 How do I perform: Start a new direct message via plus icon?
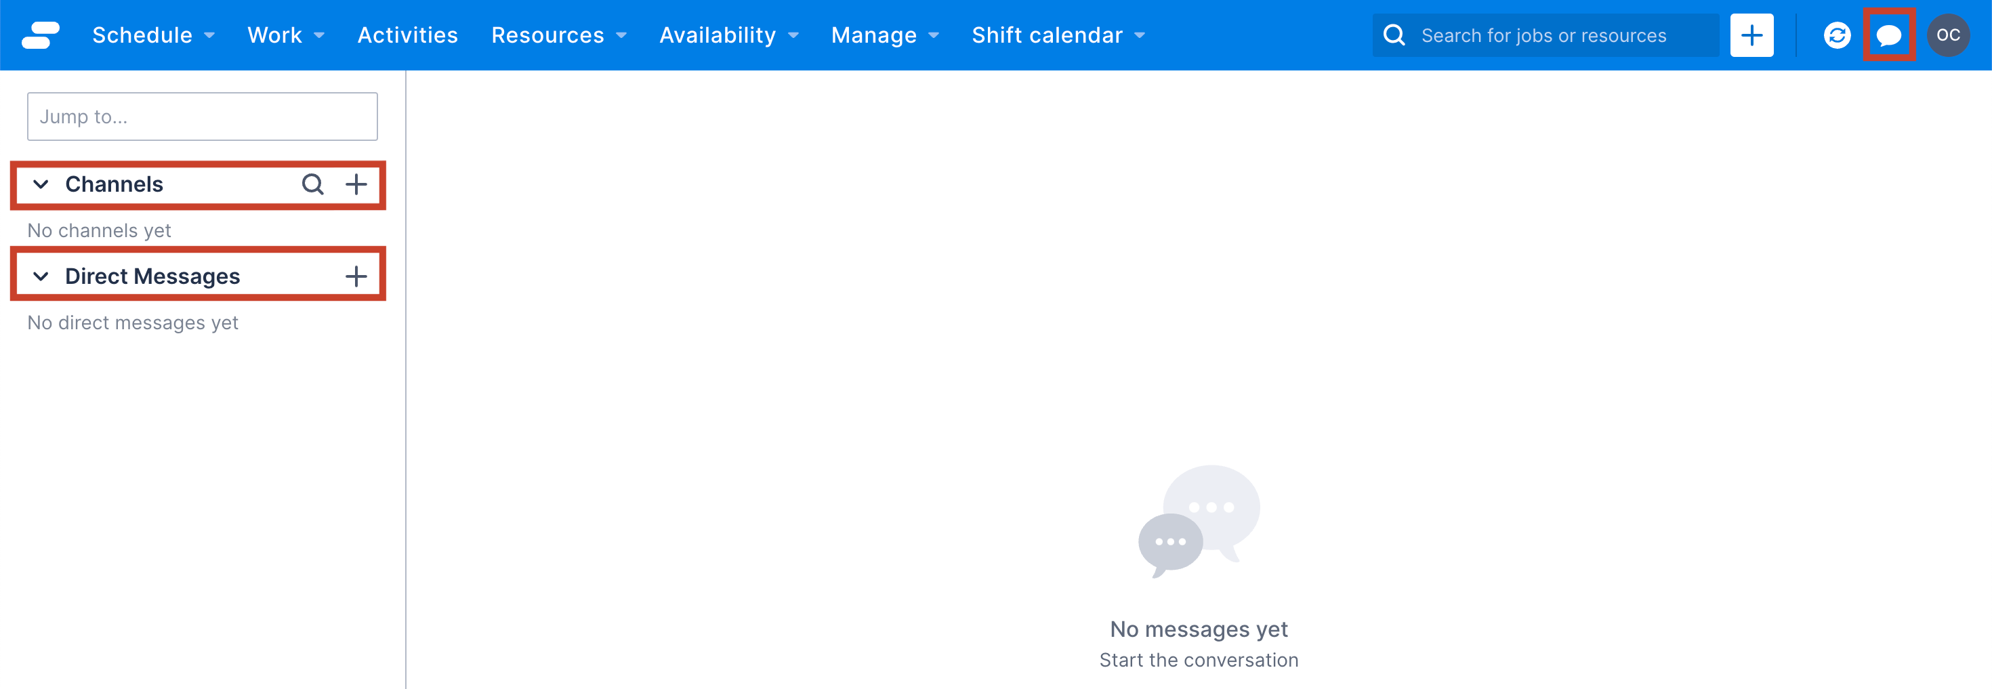pos(356,275)
